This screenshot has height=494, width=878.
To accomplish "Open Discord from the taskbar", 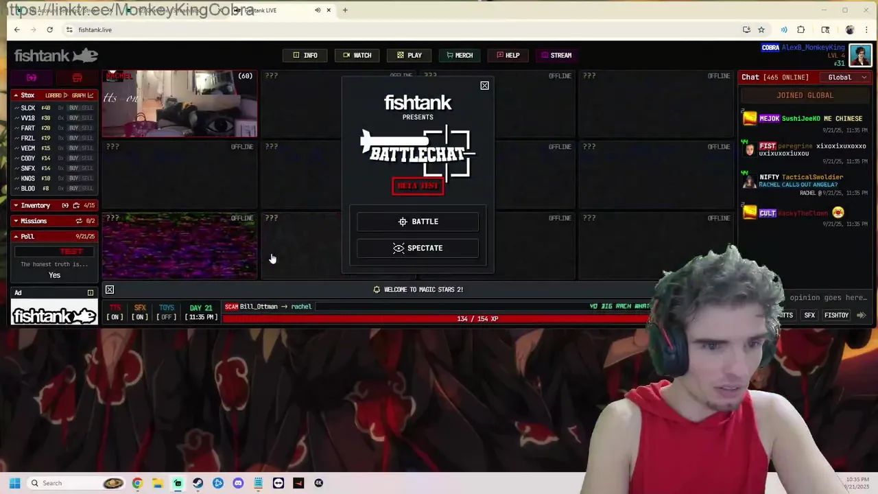I will (238, 483).
